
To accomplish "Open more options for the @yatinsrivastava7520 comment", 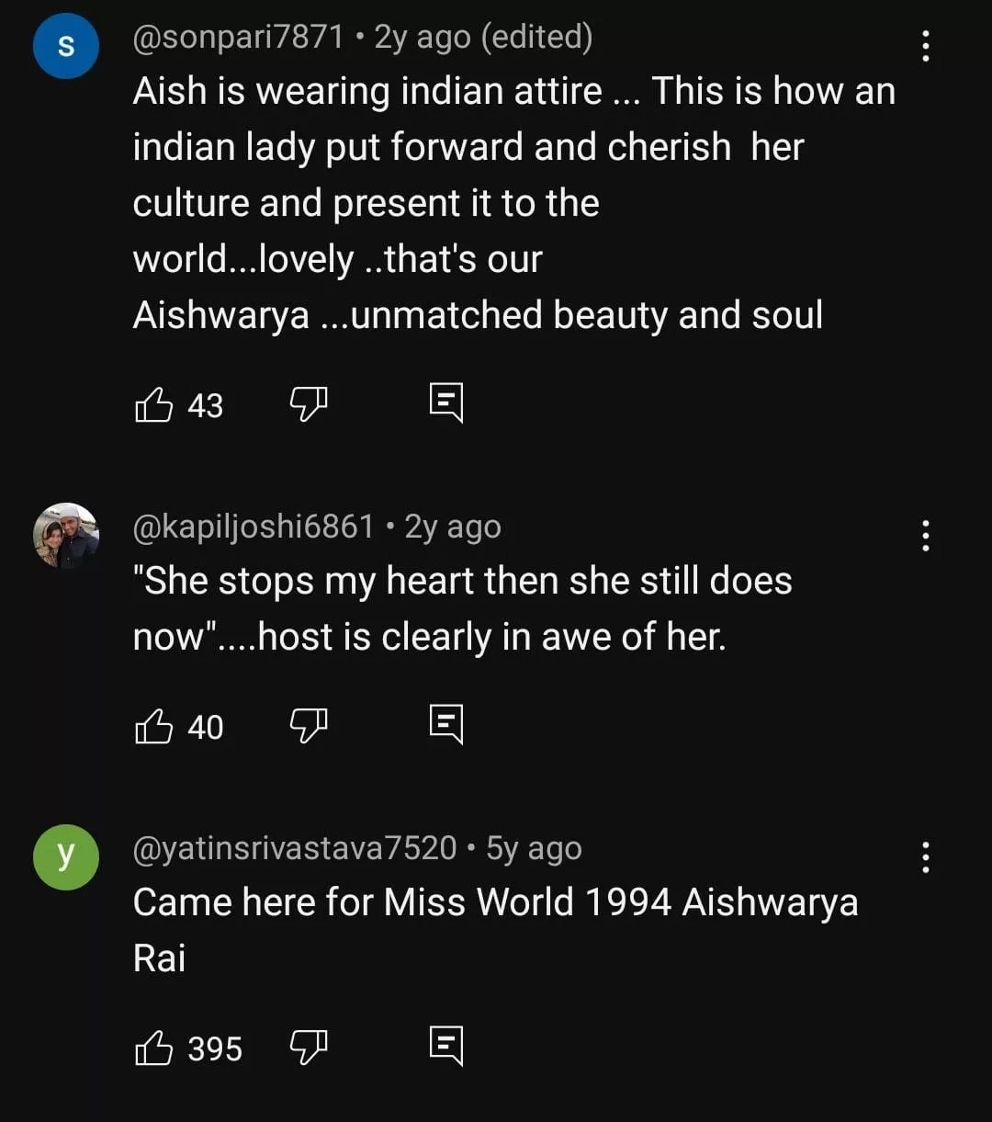I will (x=925, y=856).
